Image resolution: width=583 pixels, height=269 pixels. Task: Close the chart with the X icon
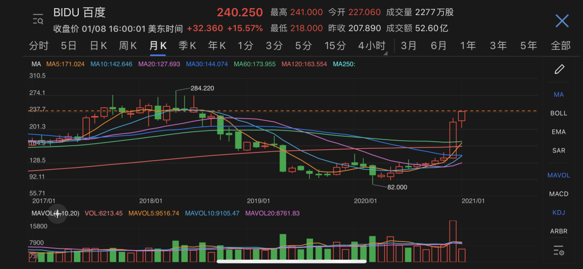pyautogui.click(x=562, y=21)
